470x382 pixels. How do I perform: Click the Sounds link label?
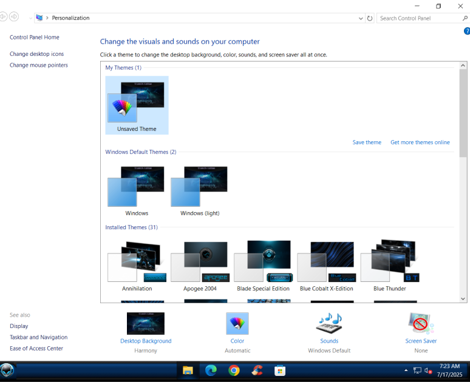click(329, 341)
